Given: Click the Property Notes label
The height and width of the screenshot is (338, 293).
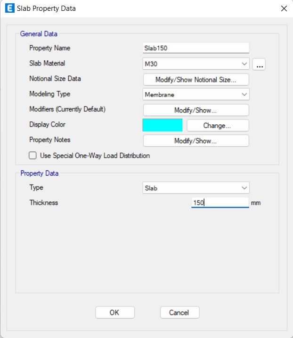Looking at the screenshot, I should (49, 140).
